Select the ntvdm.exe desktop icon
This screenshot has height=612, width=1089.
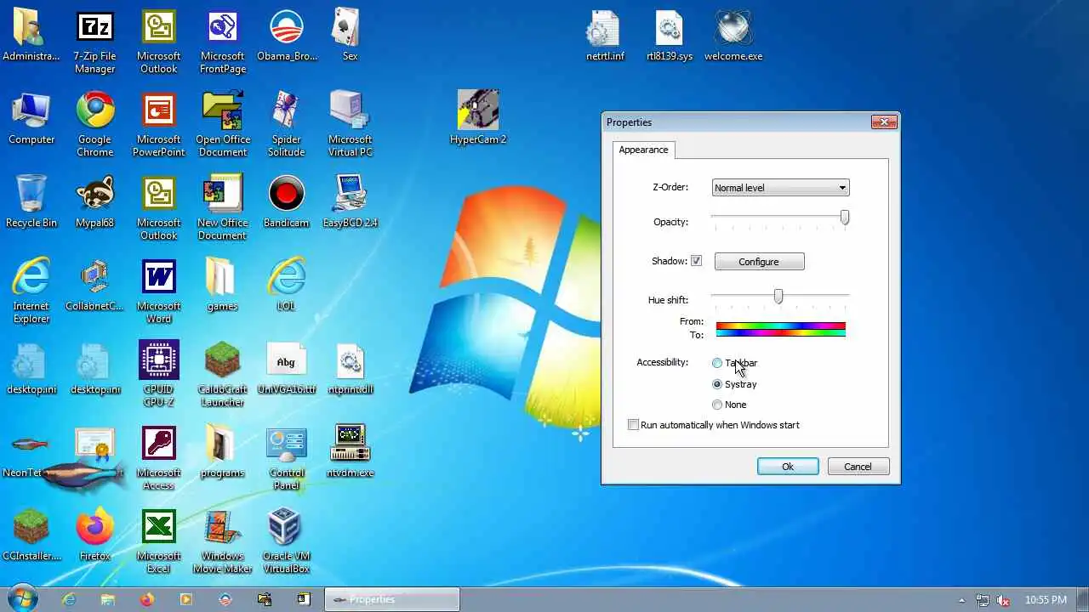click(350, 452)
